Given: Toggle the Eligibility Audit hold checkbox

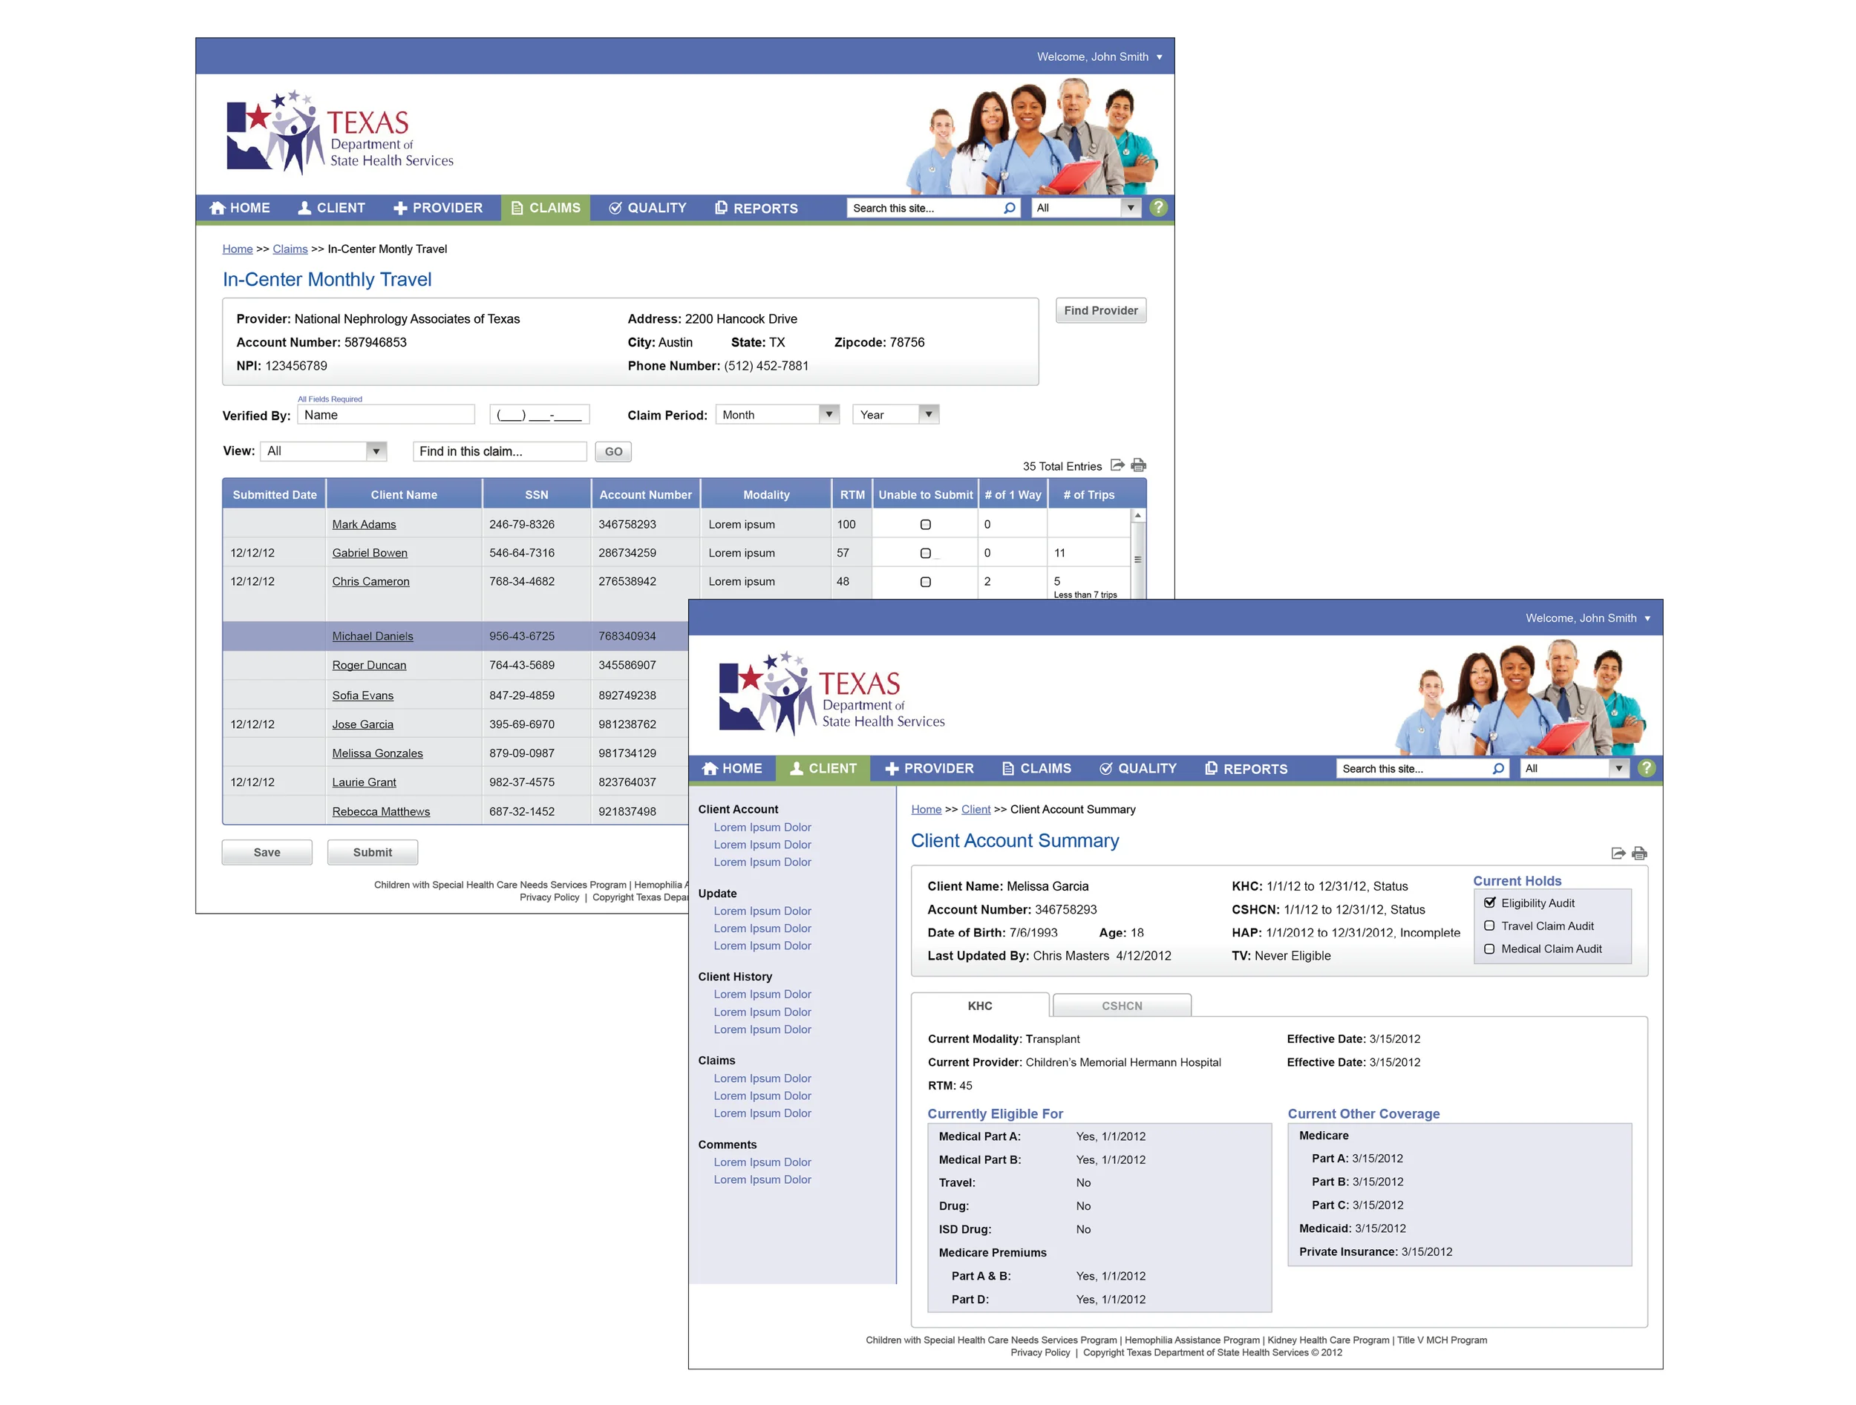Looking at the screenshot, I should (1489, 903).
